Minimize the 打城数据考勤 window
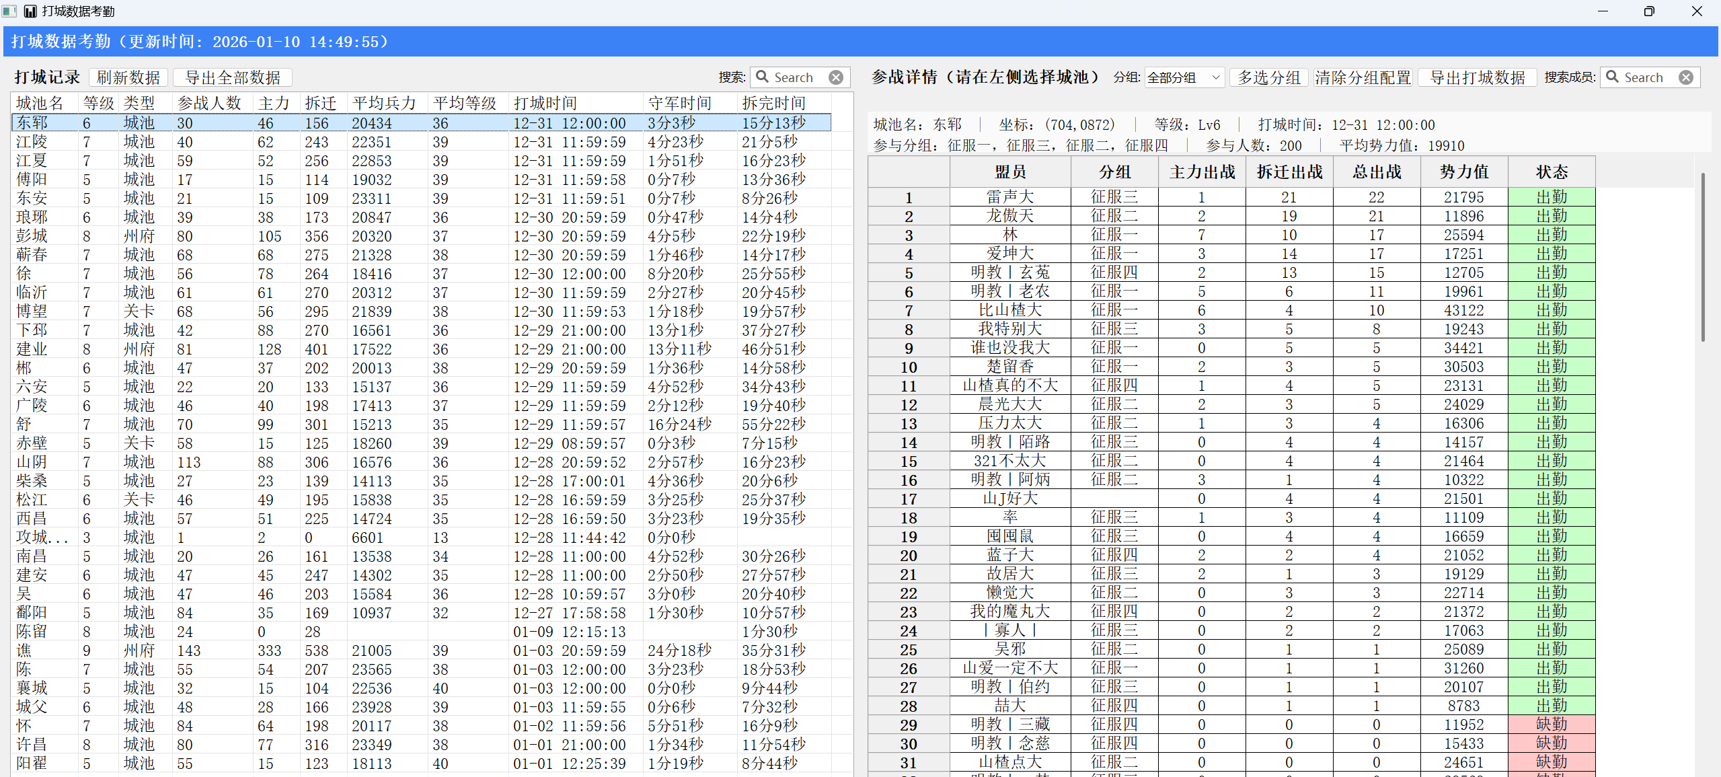Screen dimensions: 1721x777 pyautogui.click(x=1603, y=11)
